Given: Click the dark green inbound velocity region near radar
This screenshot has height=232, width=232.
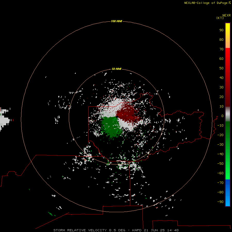Looking at the screenshot, I should click(x=112, y=127).
